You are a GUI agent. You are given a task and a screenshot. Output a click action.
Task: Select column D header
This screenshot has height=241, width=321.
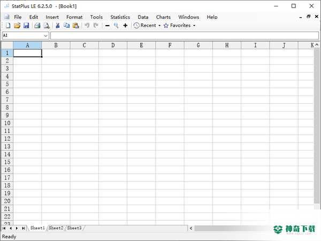pos(113,45)
